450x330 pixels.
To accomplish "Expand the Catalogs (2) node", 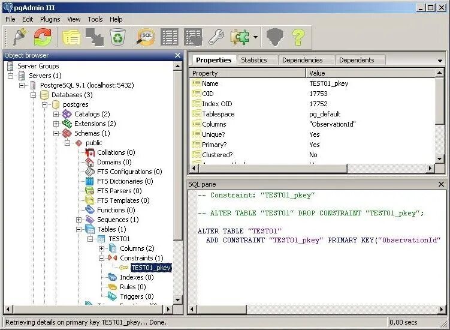I will point(56,114).
